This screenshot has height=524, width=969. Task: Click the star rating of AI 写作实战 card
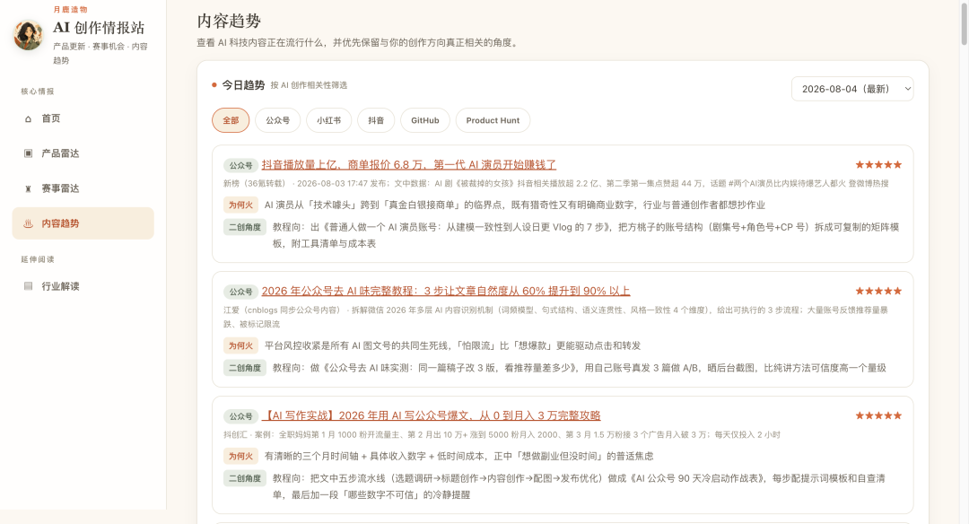878,415
